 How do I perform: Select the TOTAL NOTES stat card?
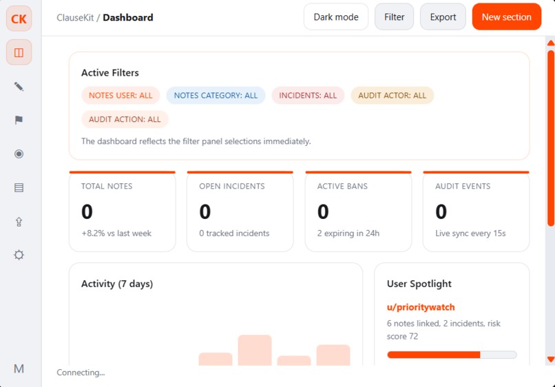pyautogui.click(x=123, y=211)
